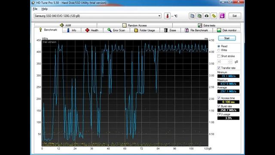Enable the Short stroke checkbox

click(x=219, y=56)
